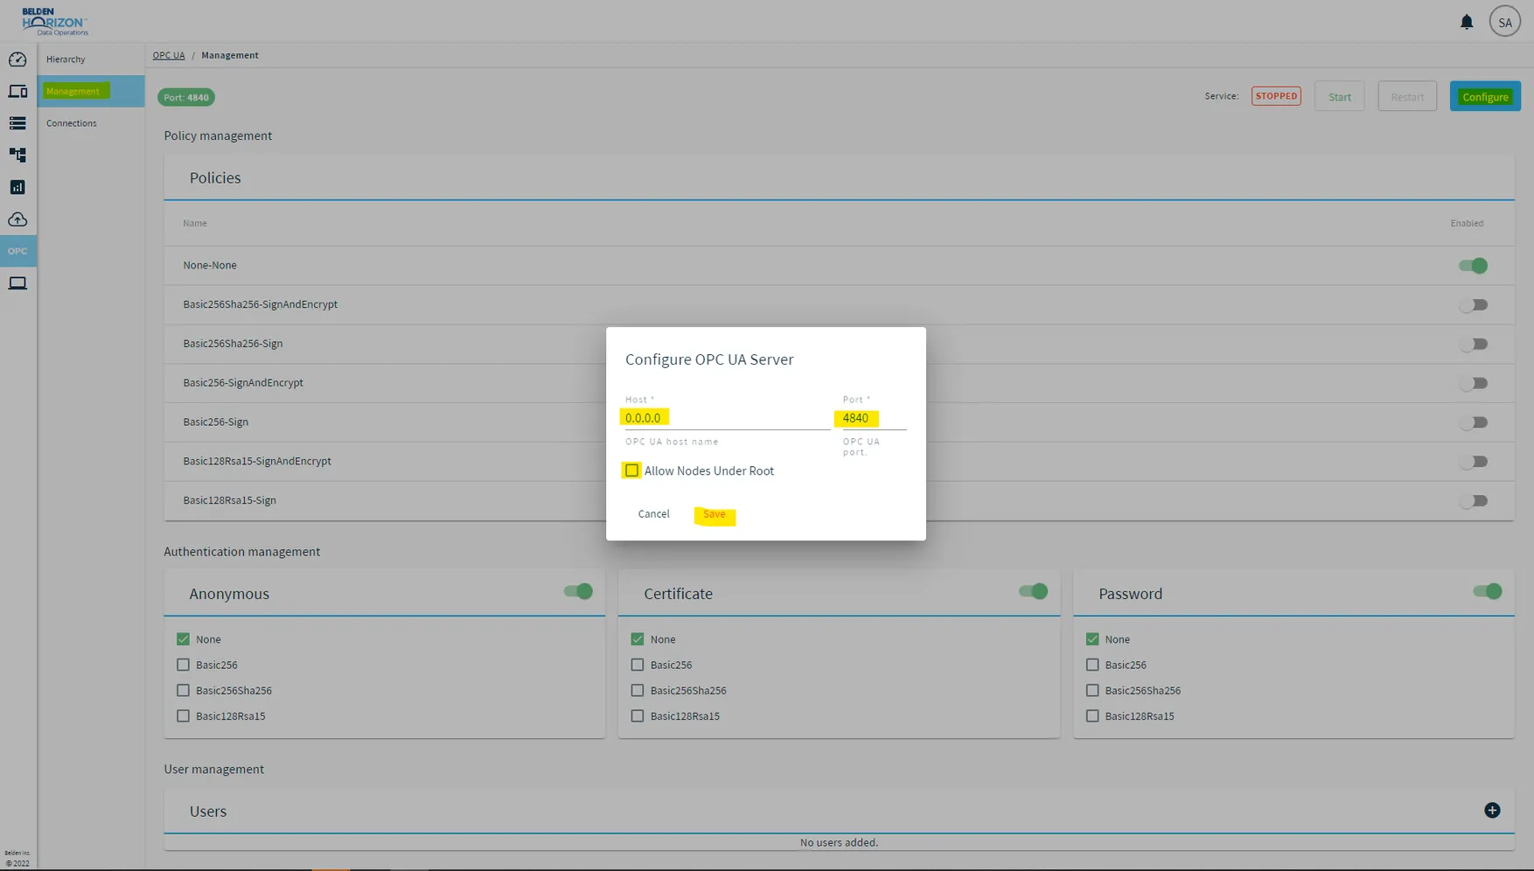Enable the Basic256Sha256-Sign policy toggle

1473,345
